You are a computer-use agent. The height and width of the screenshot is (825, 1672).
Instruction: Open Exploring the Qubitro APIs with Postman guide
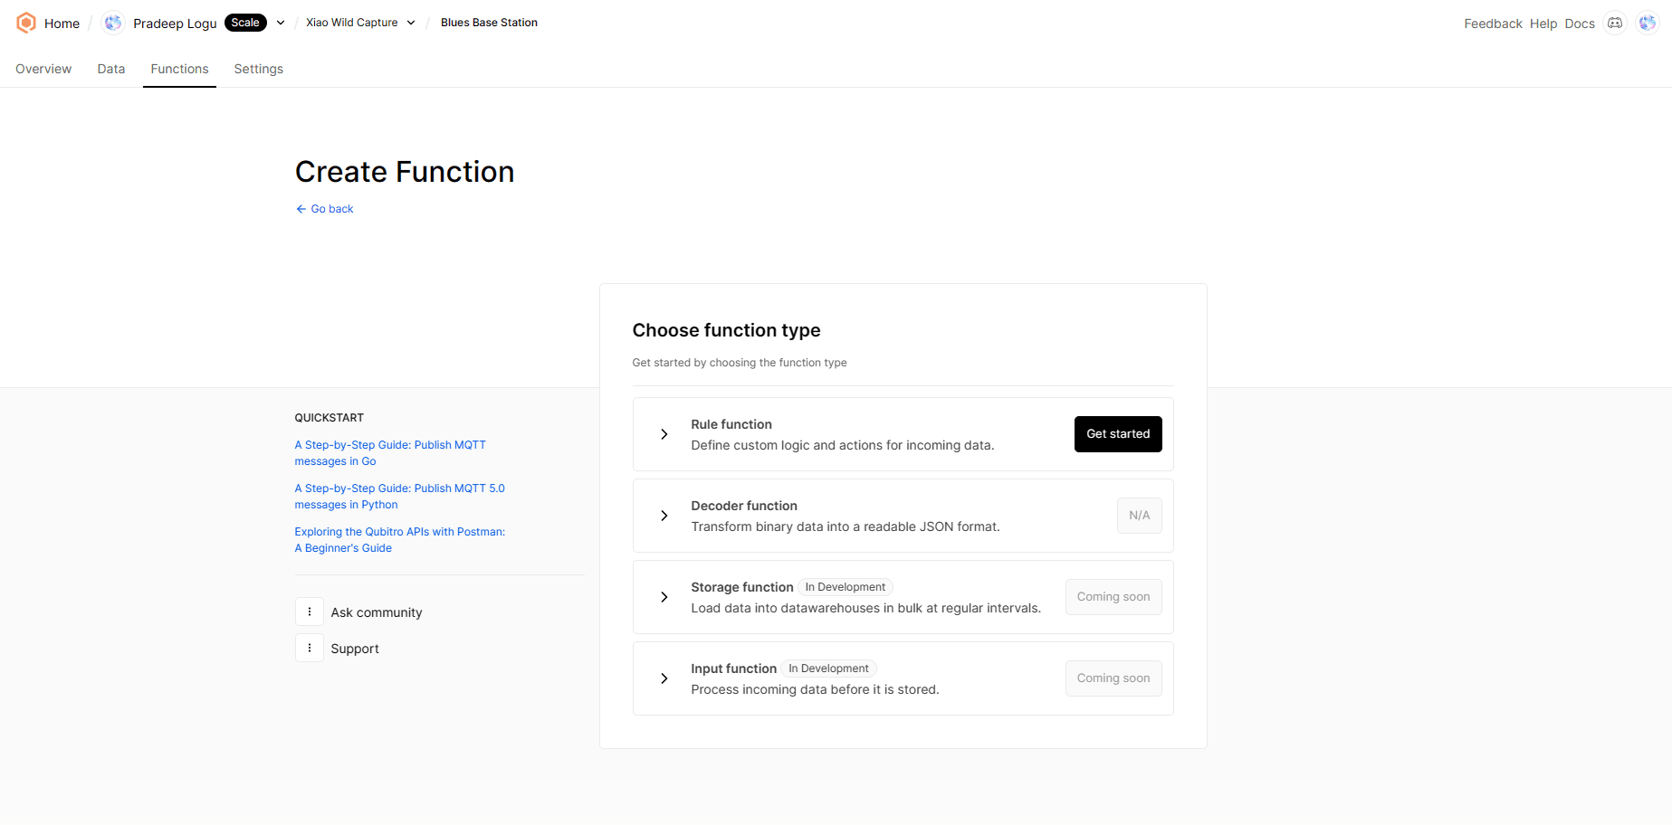[399, 540]
